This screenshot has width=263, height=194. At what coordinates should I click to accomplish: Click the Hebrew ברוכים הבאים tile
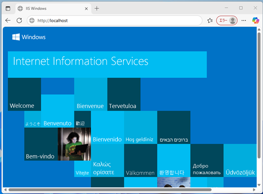174,127
